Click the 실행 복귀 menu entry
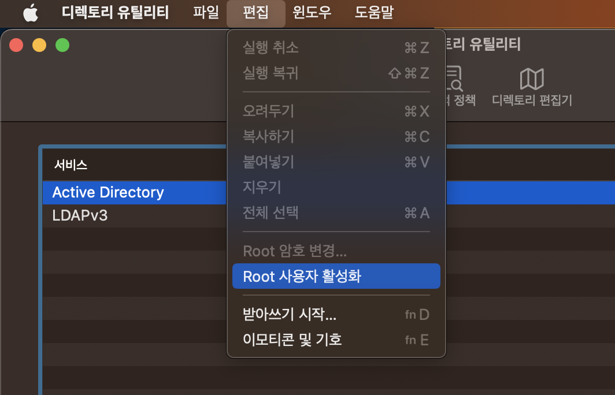615x395 pixels. 336,73
